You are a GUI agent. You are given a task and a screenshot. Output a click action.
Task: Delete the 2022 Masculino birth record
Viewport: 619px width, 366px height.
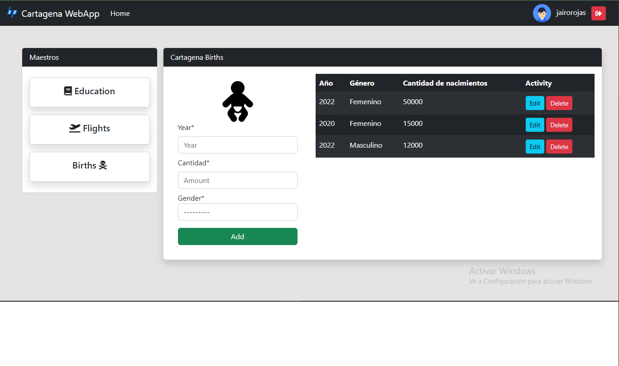(559, 146)
